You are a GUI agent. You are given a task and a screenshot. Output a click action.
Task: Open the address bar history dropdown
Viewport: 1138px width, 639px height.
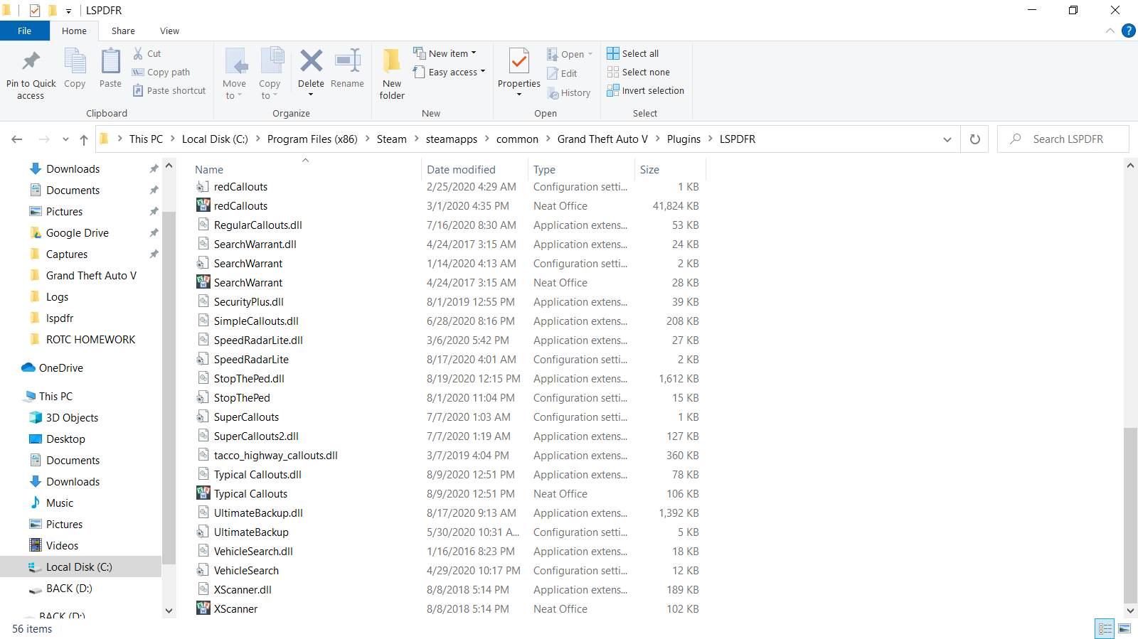click(x=947, y=139)
